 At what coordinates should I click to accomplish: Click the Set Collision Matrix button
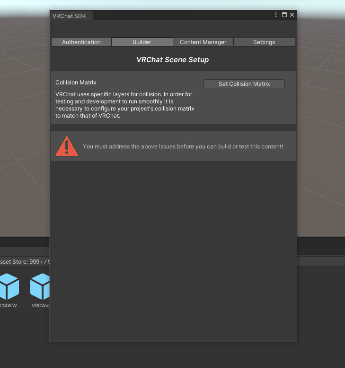tap(244, 84)
